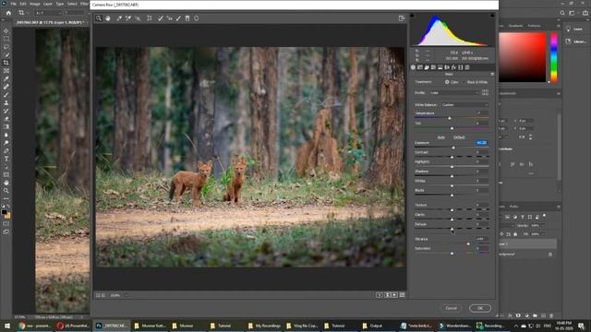The image size is (591, 332).
Task: Open the File menu in Photoshop
Action: click(x=14, y=4)
